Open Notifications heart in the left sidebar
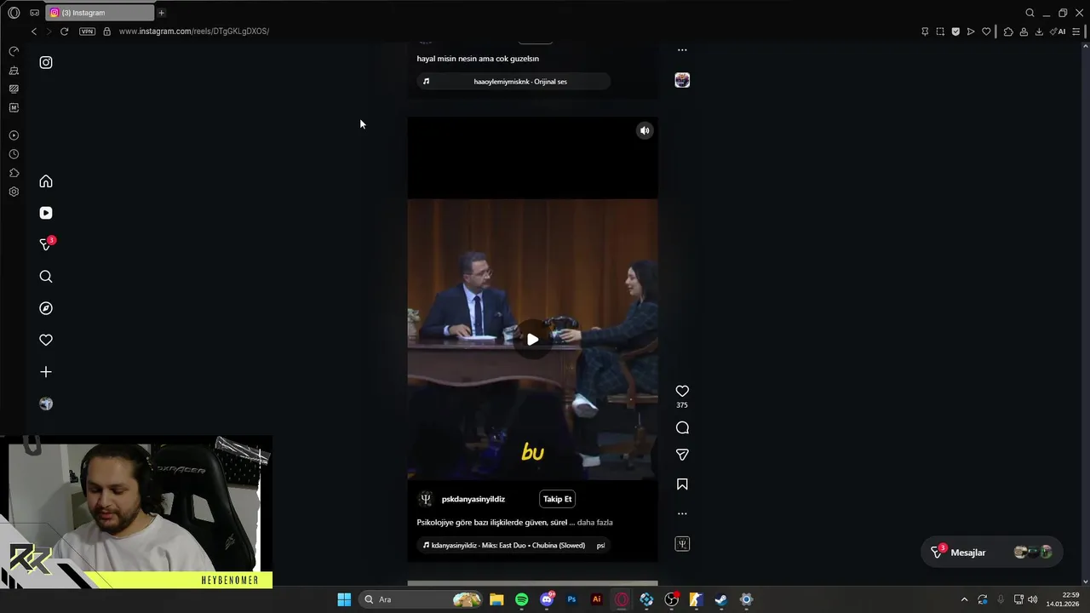The image size is (1090, 613). pos(46,340)
